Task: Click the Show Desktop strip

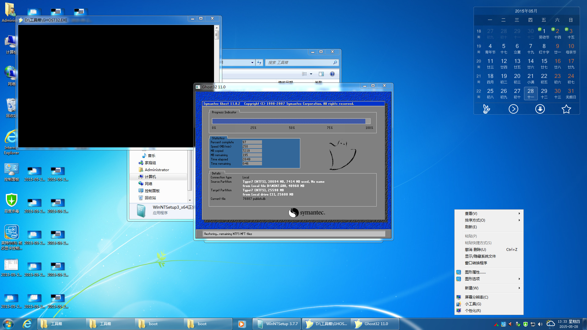Action: point(585,324)
